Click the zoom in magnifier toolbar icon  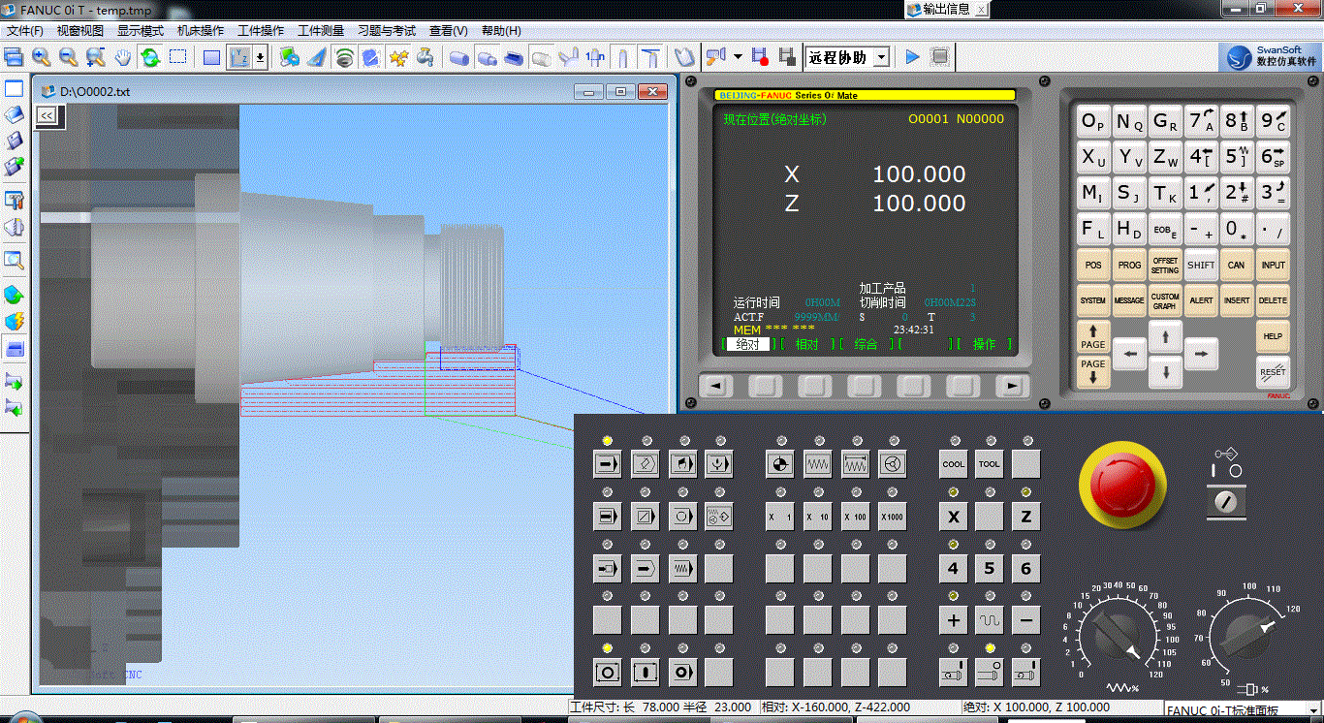click(x=41, y=57)
